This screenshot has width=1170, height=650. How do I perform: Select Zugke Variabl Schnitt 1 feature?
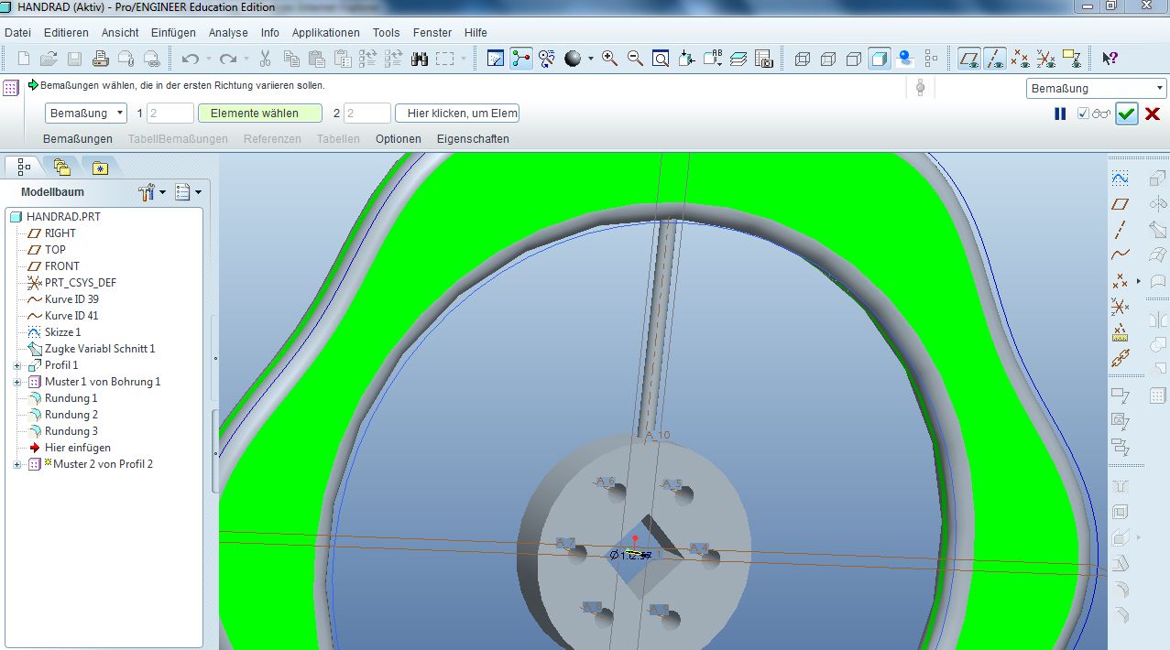tap(99, 349)
